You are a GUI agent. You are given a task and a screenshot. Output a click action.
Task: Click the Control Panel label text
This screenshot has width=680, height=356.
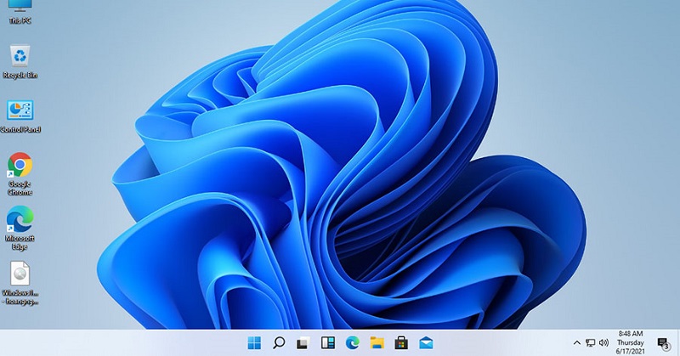click(x=20, y=129)
